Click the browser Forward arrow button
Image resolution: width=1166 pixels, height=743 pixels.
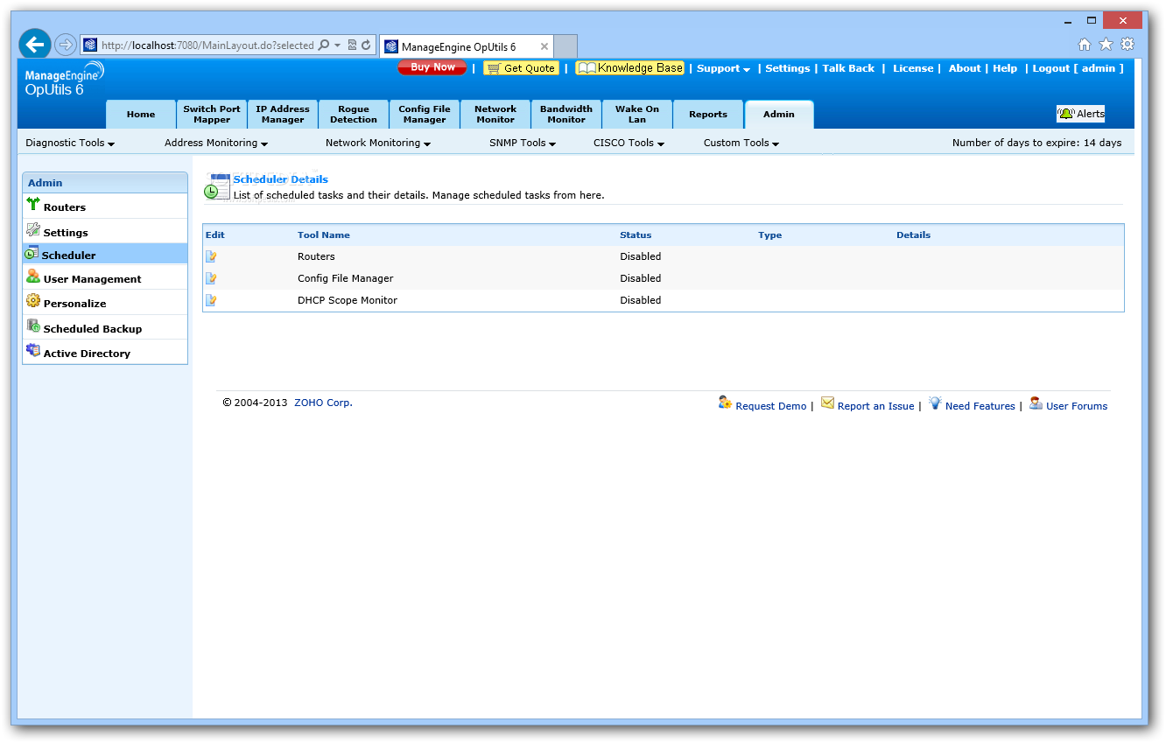(66, 45)
